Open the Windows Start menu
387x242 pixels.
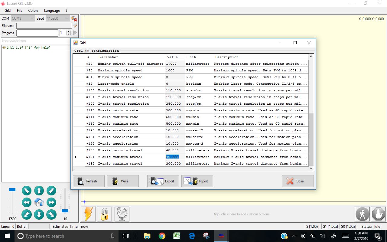coord(7,236)
